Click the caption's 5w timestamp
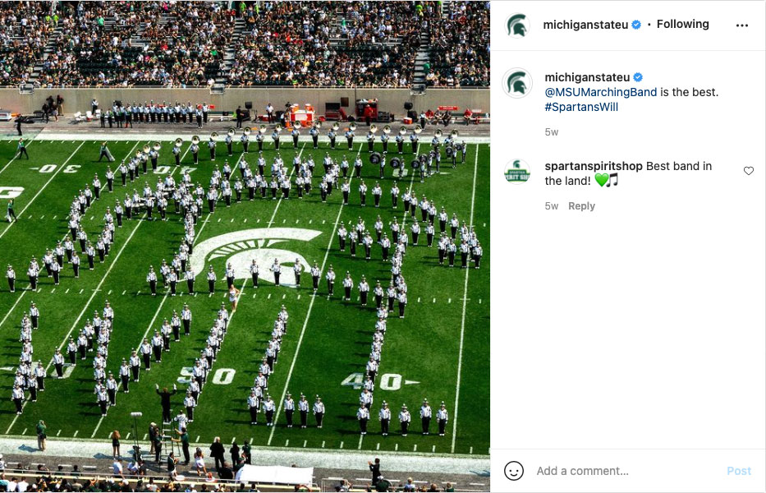The width and height of the screenshot is (766, 493). click(551, 132)
